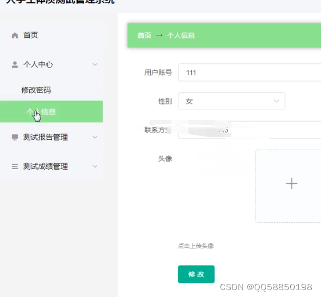Open the 测试成绩管理 menu
This screenshot has height=297, width=321.
(x=51, y=166)
